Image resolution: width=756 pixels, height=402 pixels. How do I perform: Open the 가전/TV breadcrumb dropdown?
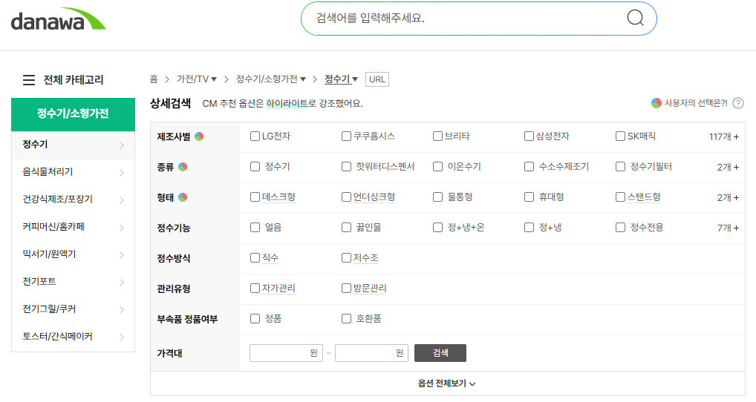pos(197,79)
